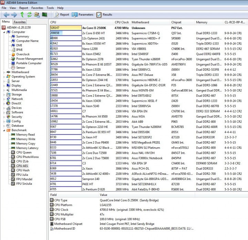Open the Tools menu
The image size is (248, 240).
pyautogui.click(x=50, y=8)
